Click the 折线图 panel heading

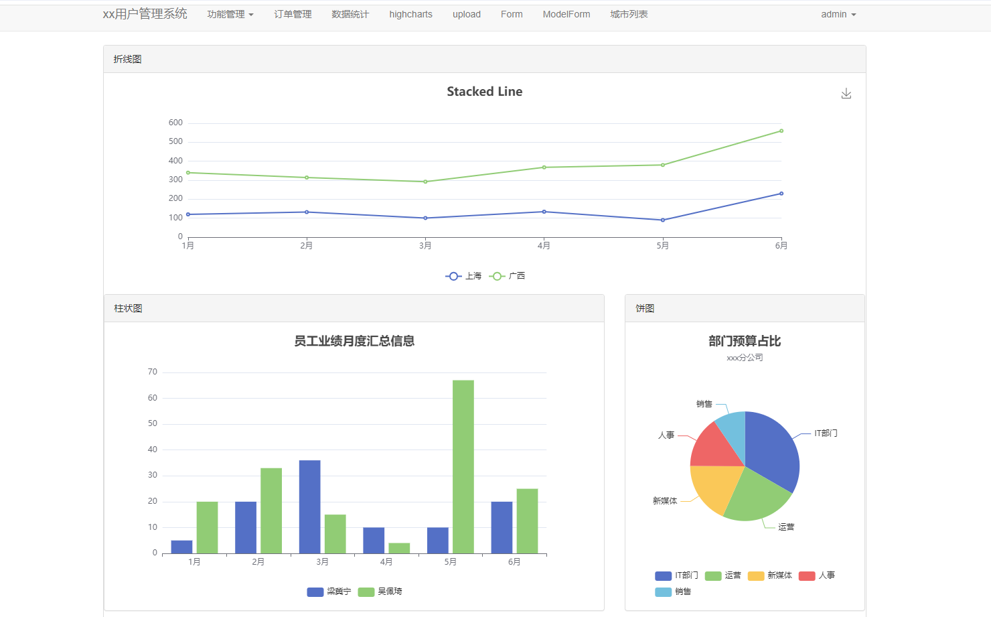click(x=485, y=59)
